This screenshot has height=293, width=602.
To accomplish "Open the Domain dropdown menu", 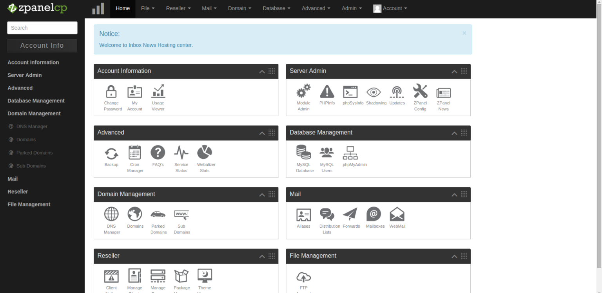I will (239, 8).
